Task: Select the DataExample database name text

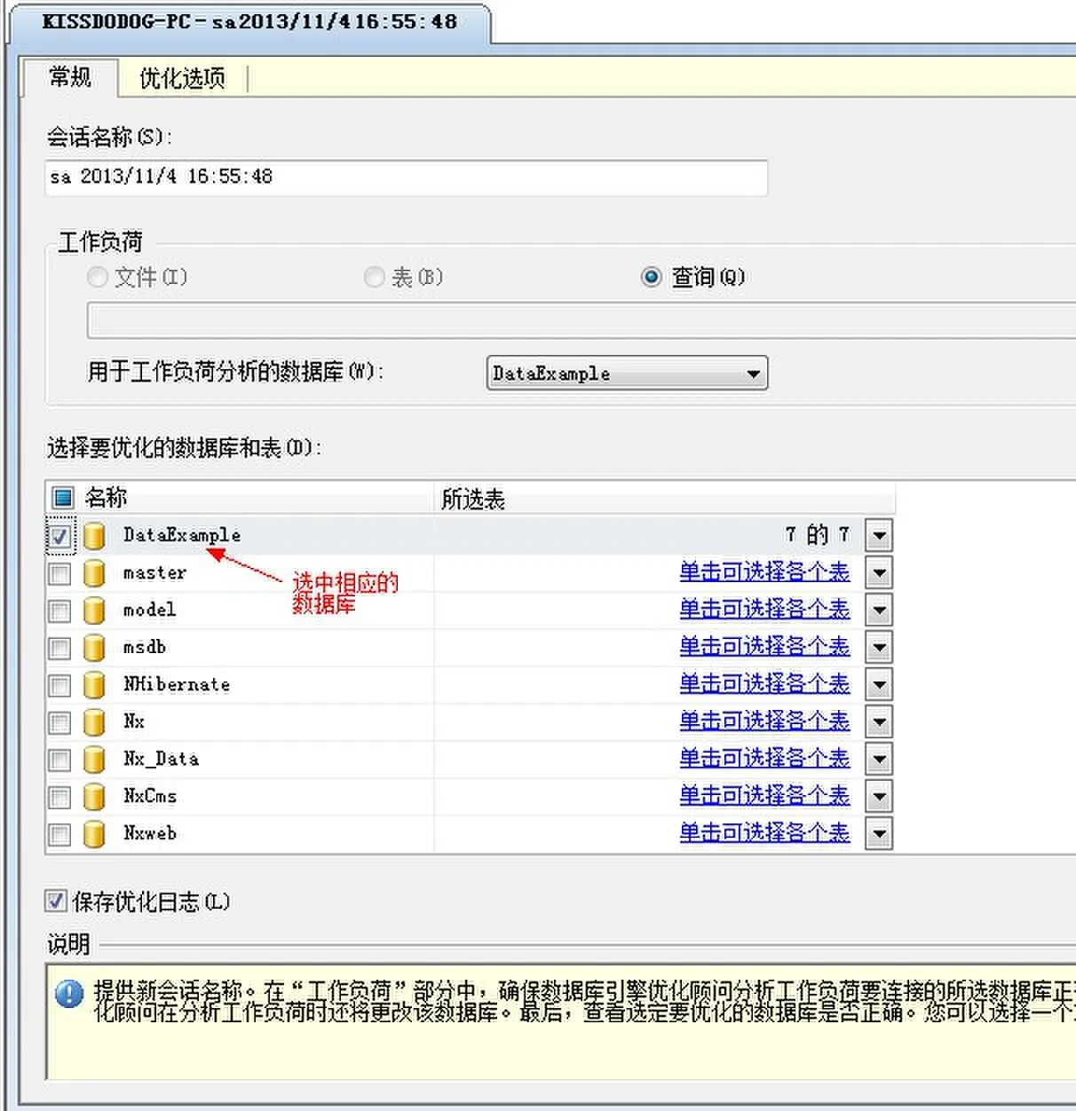Action: click(182, 535)
